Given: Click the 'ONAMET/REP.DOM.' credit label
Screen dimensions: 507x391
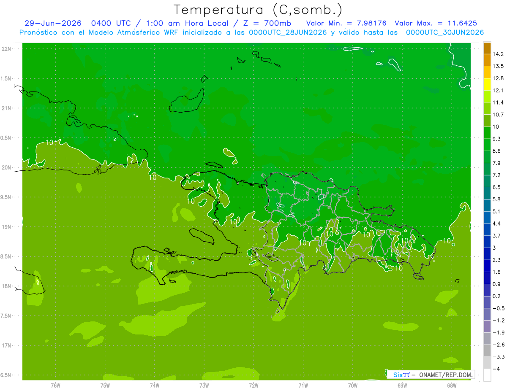Looking at the screenshot, I should pyautogui.click(x=445, y=375).
